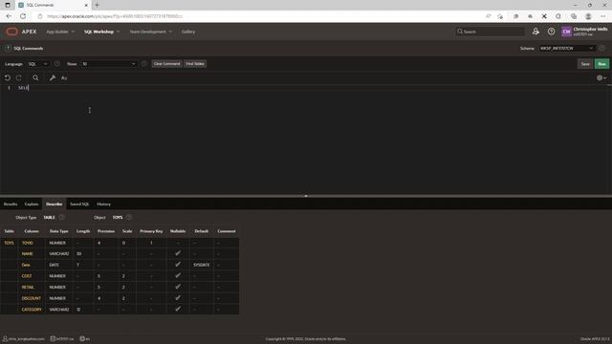
Task: Open editor settings gear menu
Action: 601,78
